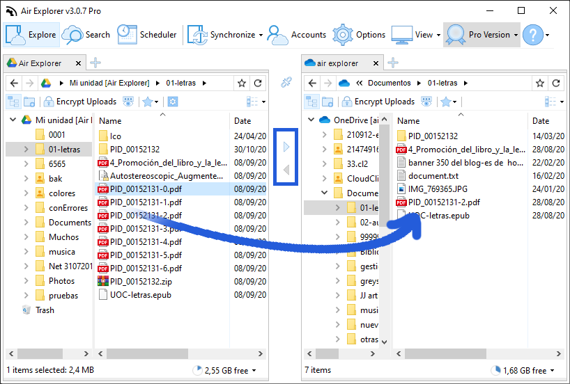The height and width of the screenshot is (384, 570).
Task: Add a new tab in right pane
Action: (x=393, y=63)
